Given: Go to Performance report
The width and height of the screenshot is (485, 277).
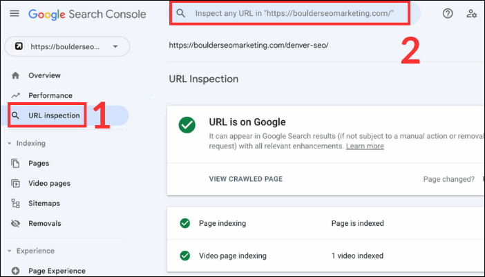Looking at the screenshot, I should tap(50, 95).
